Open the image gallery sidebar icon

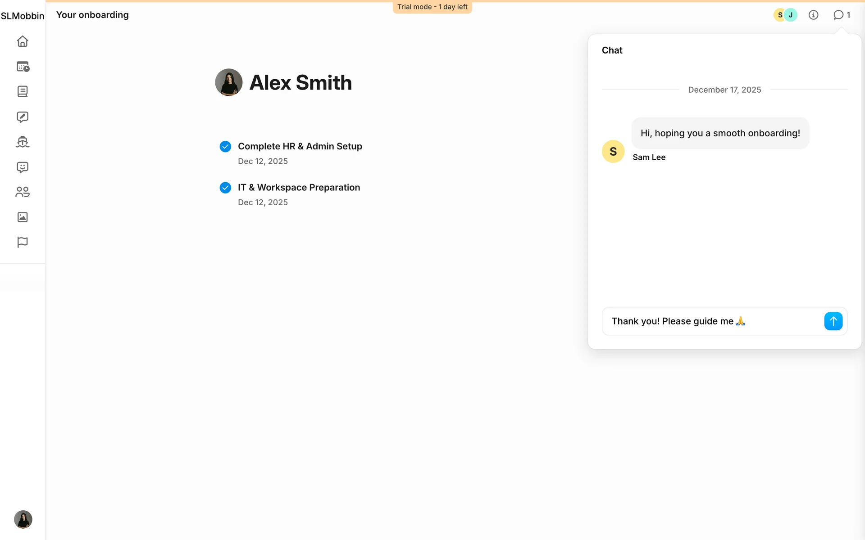pos(23,217)
